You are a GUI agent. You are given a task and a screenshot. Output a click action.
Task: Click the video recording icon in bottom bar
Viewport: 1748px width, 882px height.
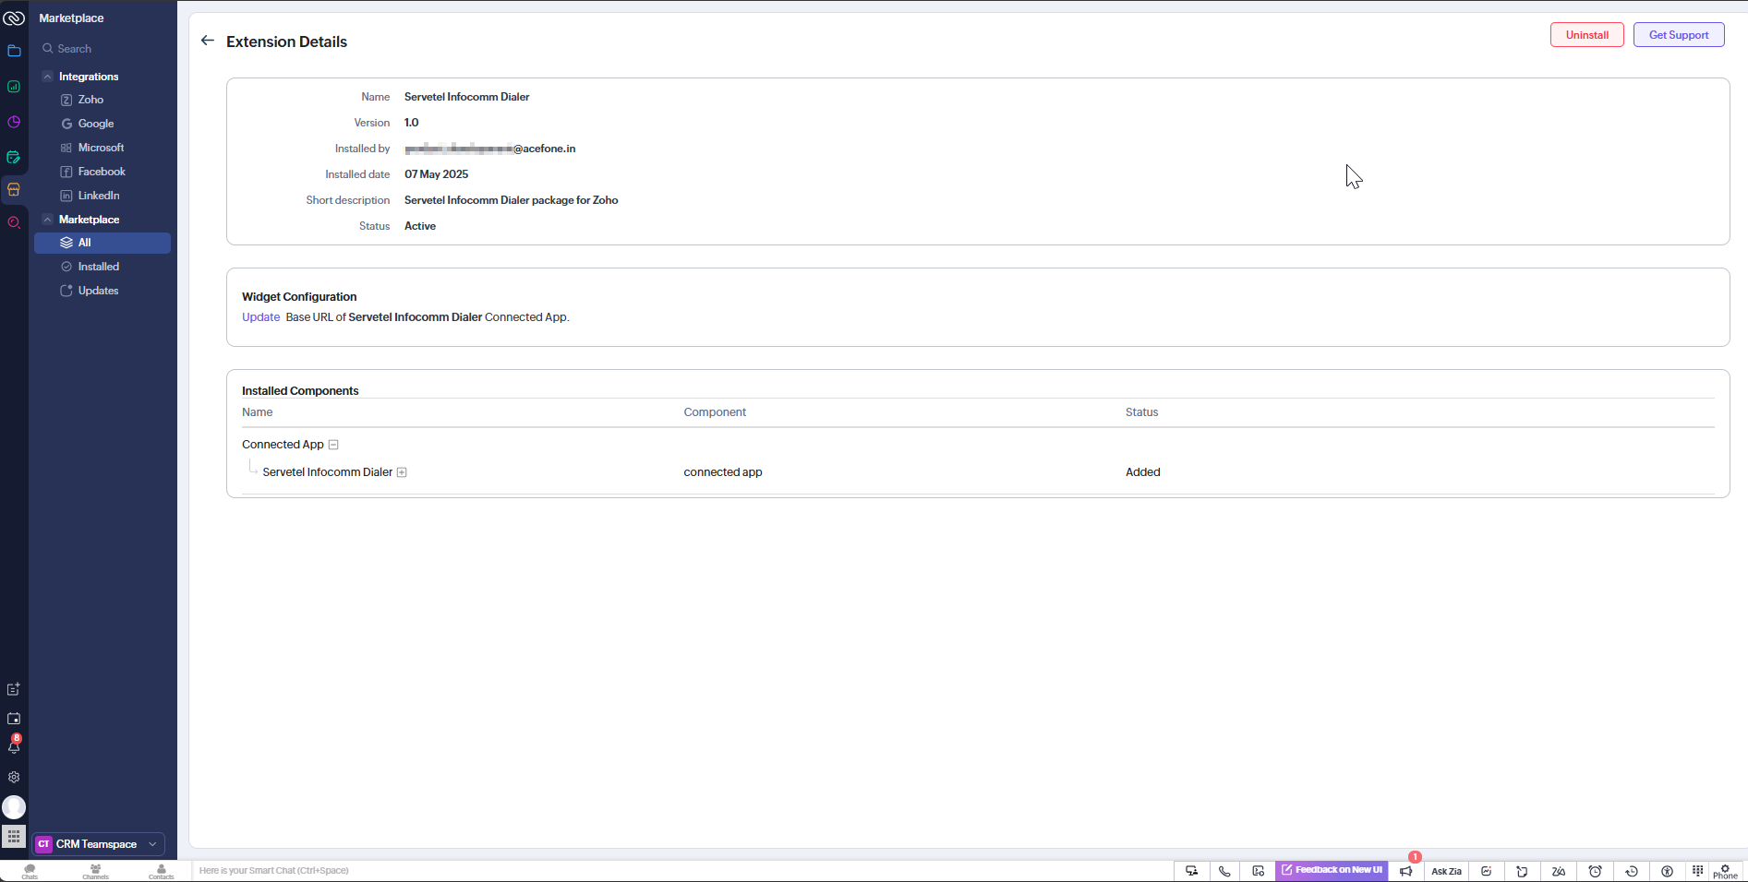coord(1258,871)
